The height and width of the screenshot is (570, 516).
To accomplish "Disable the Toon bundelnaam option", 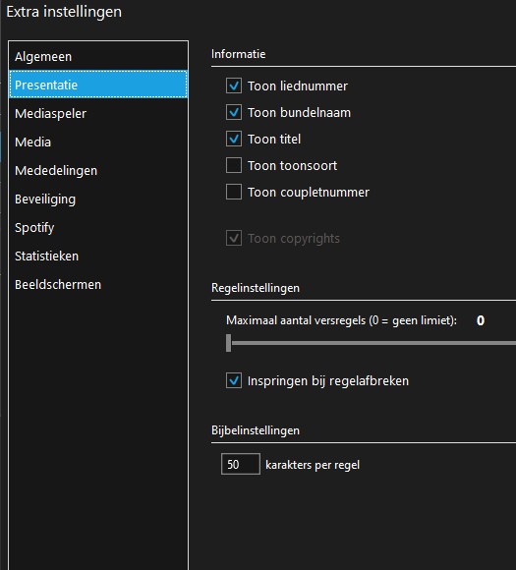I will click(234, 112).
